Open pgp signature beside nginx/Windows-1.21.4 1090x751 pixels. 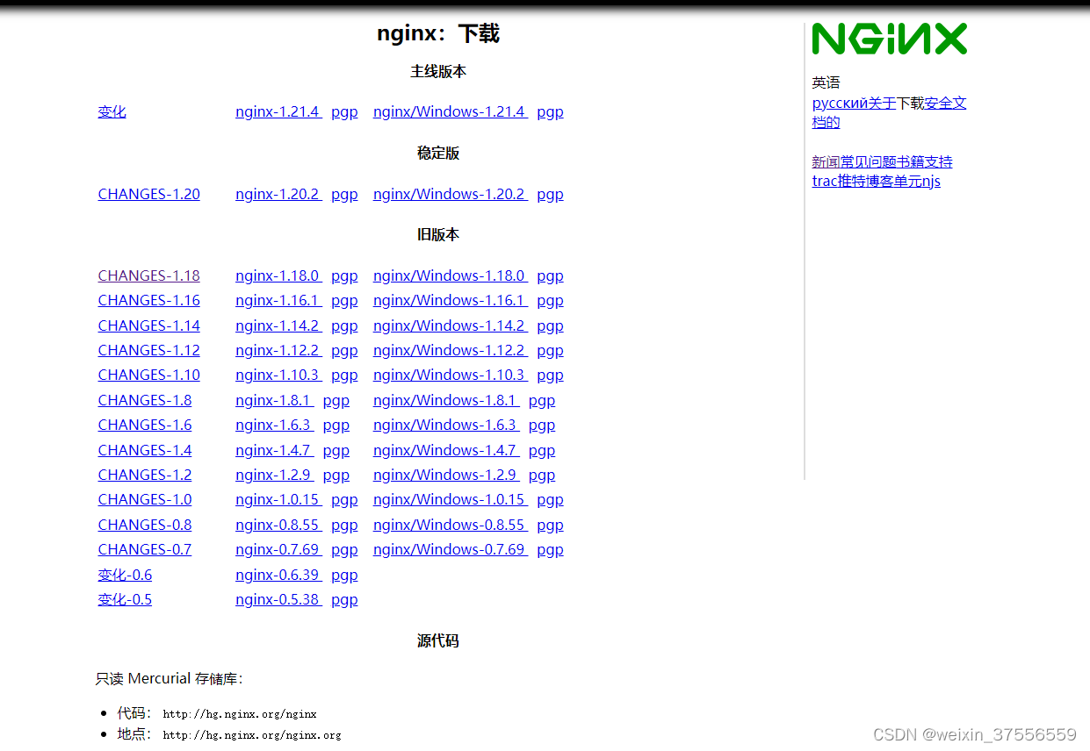(x=550, y=111)
